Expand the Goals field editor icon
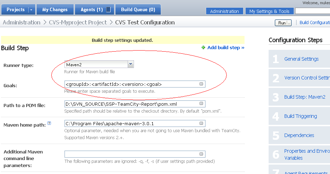Screen dimensions: 330x174 (x=201, y=84)
